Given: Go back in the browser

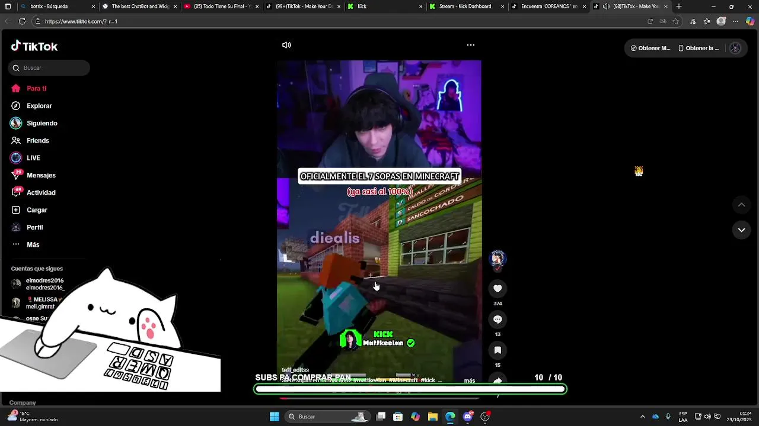Looking at the screenshot, I should tap(8, 21).
